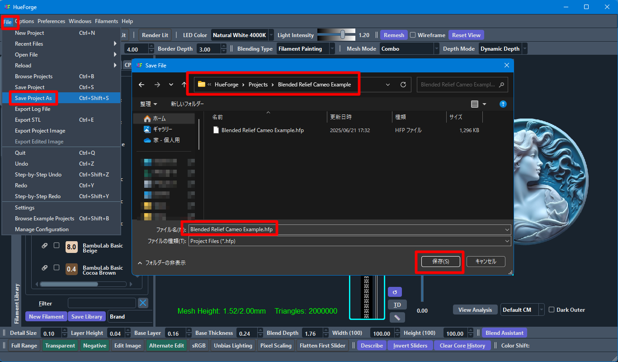
Task: Check the box next to BambuLab Basic Cocoa Brown
Action: (57, 267)
